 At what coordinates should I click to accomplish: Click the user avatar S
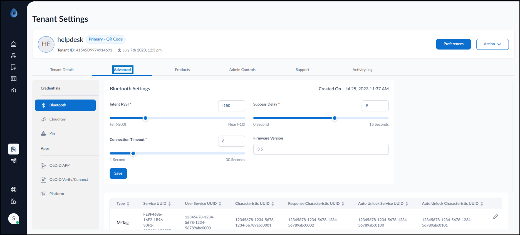click(x=14, y=219)
